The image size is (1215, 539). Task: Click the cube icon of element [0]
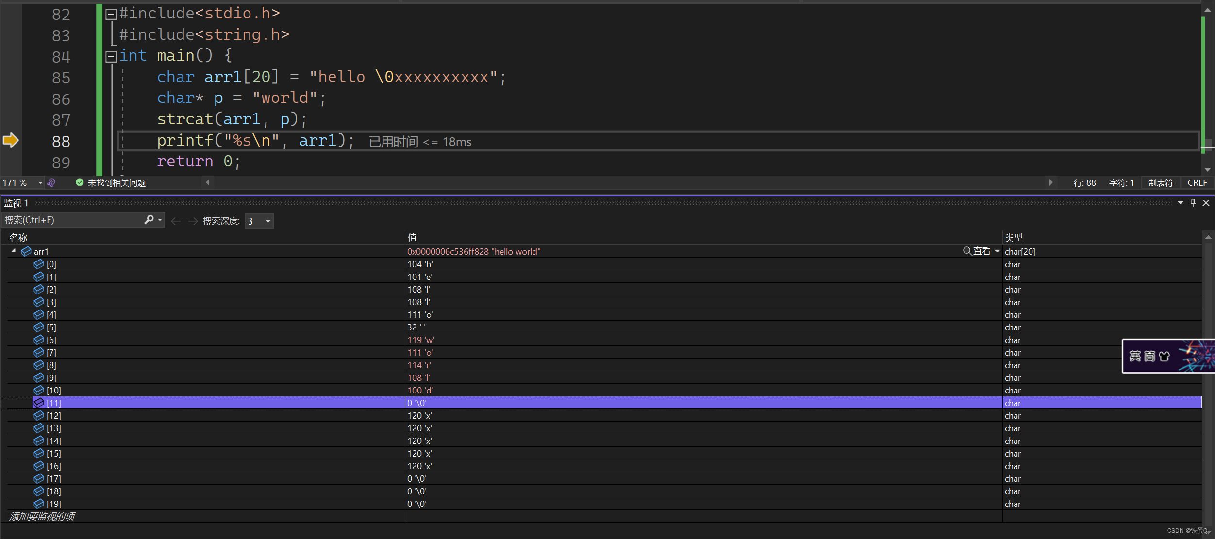click(x=39, y=264)
